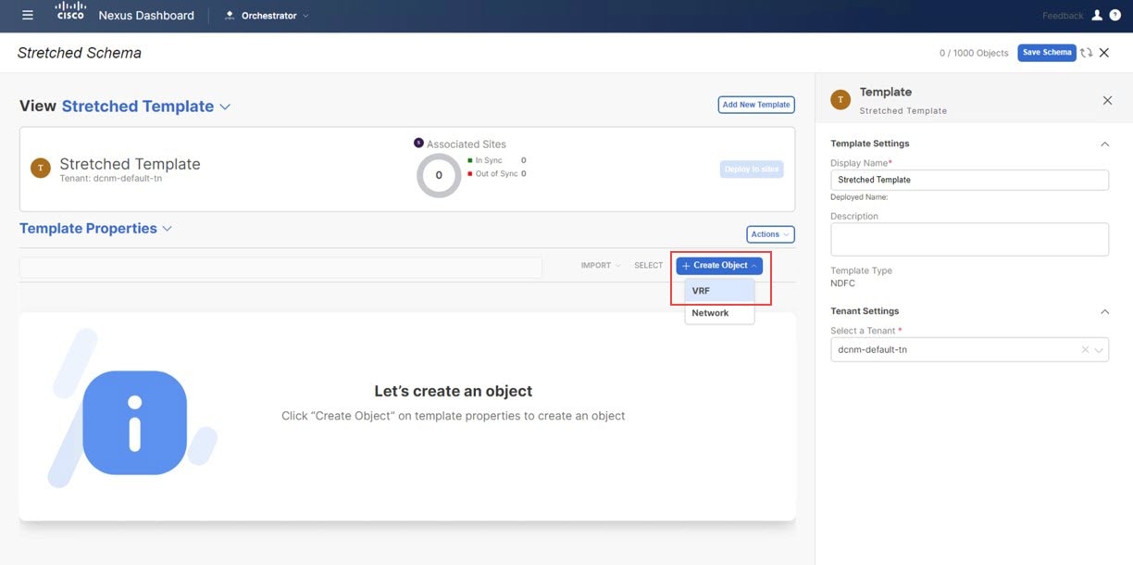Click the Deploy to sites button
1133x565 pixels.
(x=752, y=169)
